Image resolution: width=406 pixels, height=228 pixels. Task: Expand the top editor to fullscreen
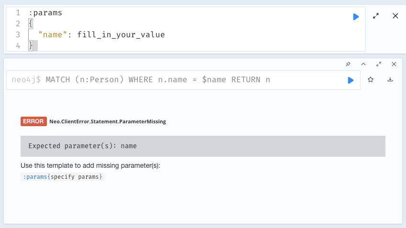coord(376,16)
